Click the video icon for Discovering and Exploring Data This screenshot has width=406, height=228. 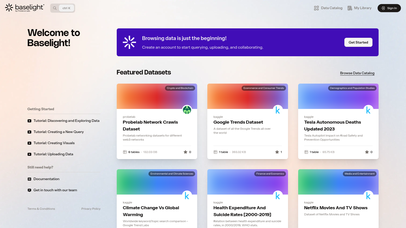(29, 121)
